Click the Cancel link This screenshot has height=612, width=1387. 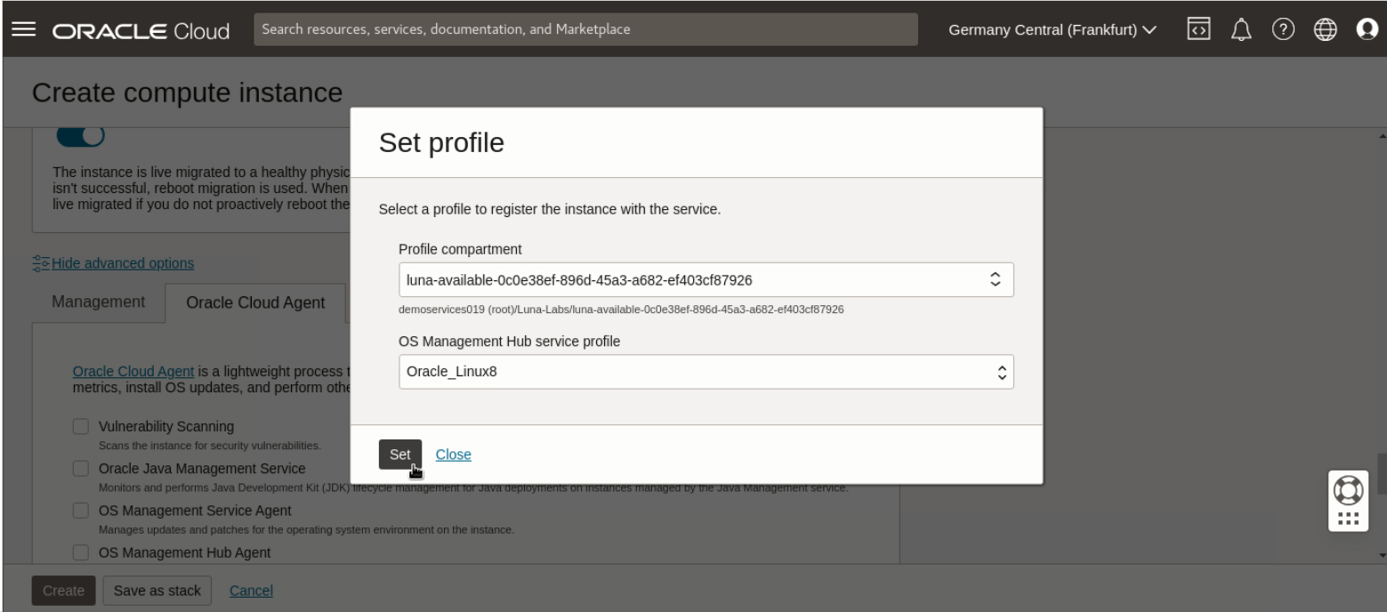[x=251, y=591]
